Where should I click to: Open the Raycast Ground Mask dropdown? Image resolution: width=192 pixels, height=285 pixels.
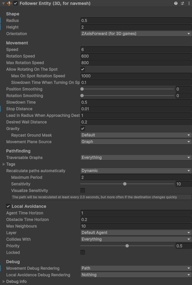tap(136, 135)
